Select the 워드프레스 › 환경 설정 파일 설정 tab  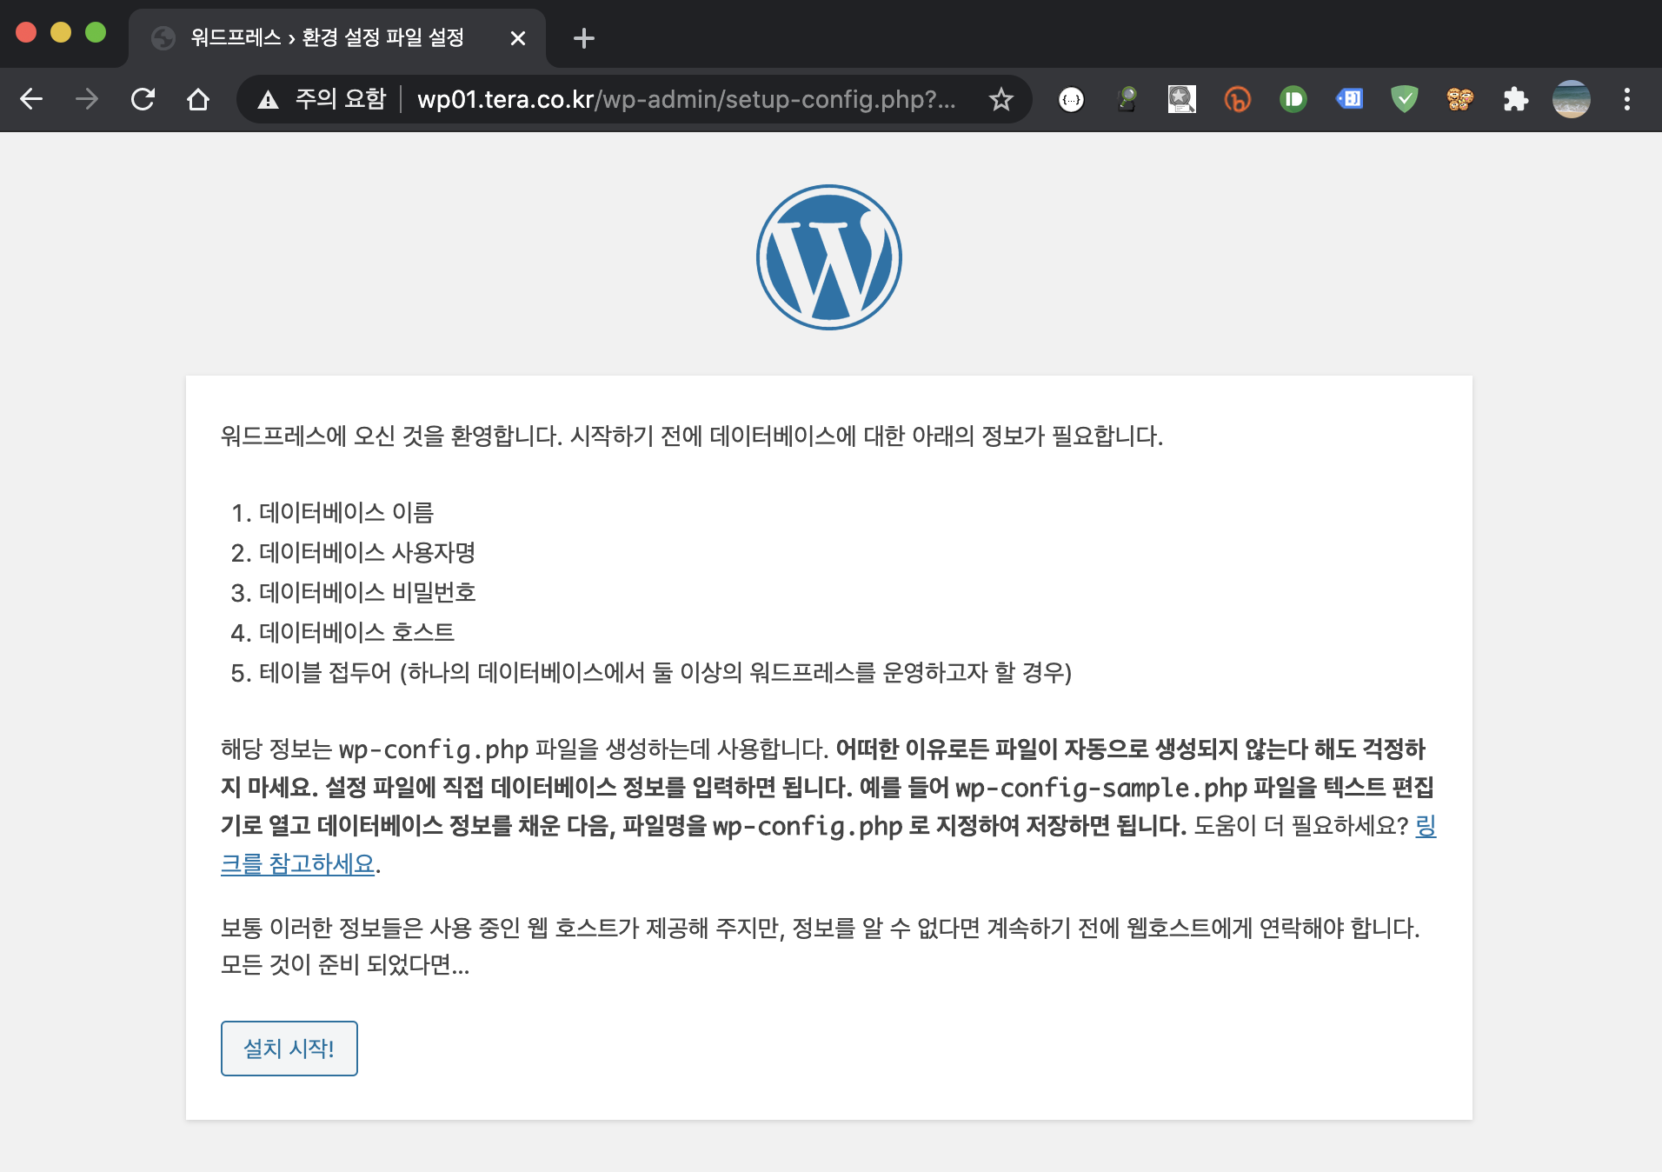click(337, 38)
